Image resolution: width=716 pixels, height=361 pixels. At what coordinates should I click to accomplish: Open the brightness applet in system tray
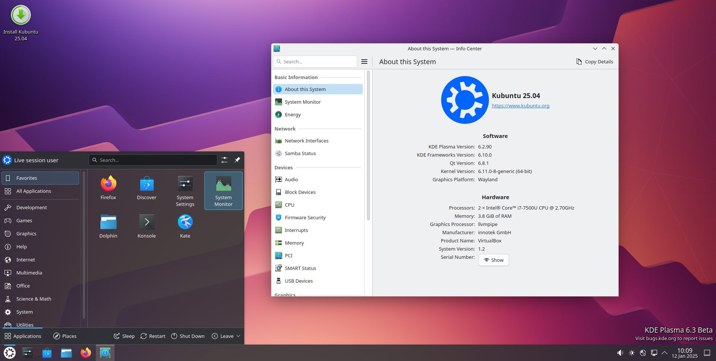coord(631,353)
